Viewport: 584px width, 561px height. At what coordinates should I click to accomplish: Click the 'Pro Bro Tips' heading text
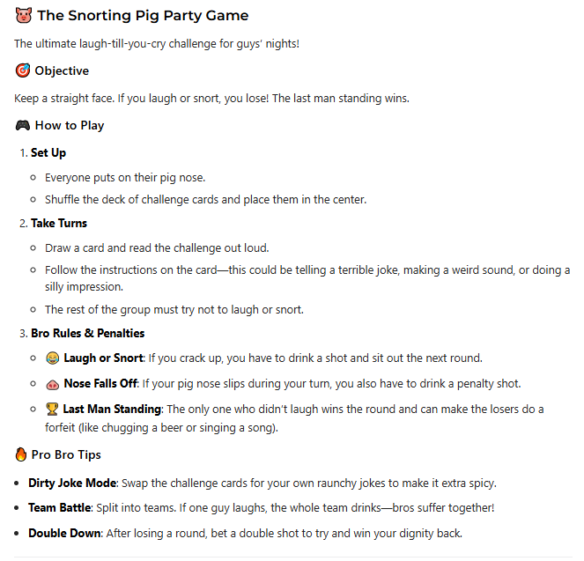click(x=66, y=455)
